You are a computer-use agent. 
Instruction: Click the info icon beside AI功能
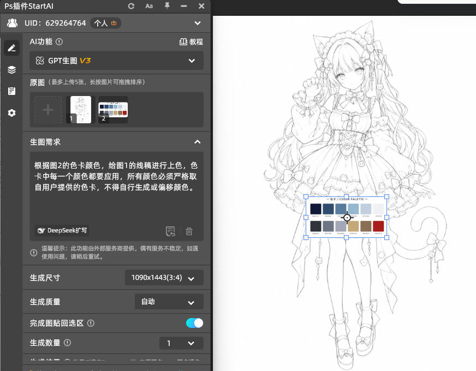click(x=59, y=42)
